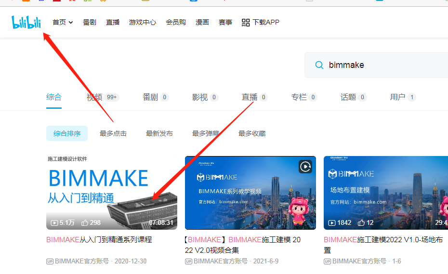Go to 番剧 in top navigation

[x=90, y=22]
